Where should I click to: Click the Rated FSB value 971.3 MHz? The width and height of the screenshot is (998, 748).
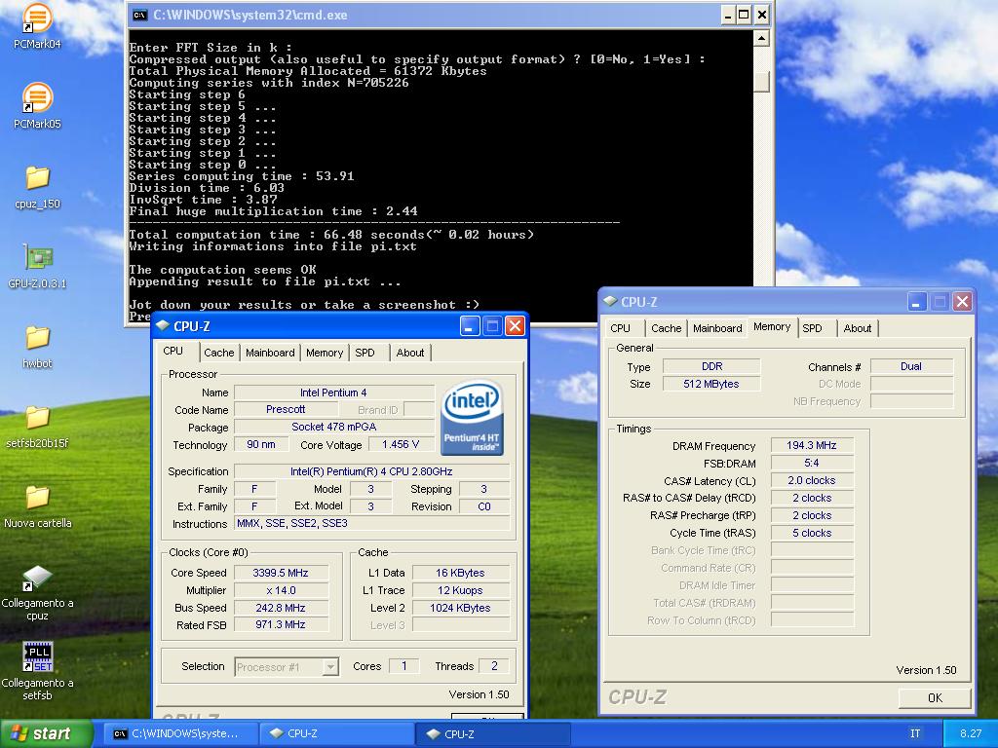pyautogui.click(x=281, y=624)
